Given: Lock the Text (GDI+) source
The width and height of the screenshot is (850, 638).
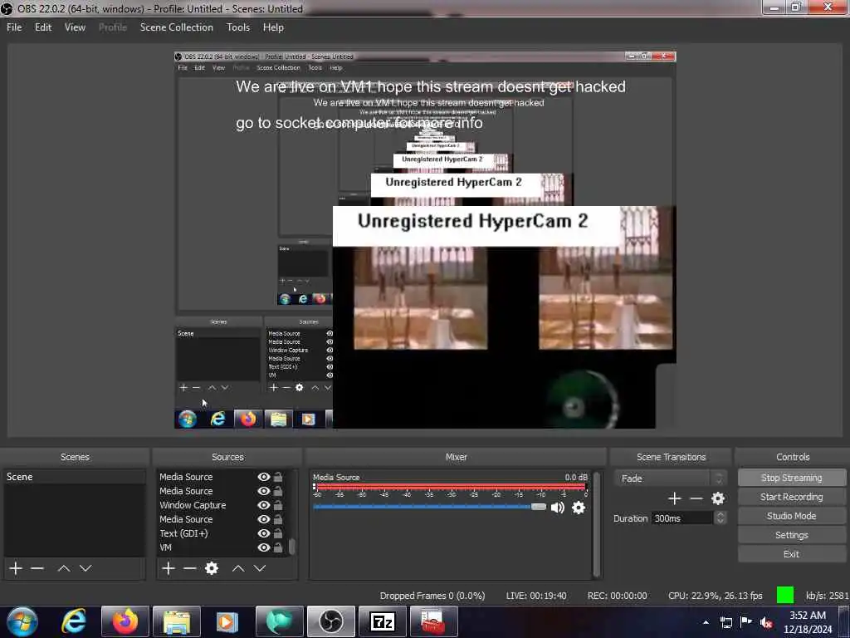Looking at the screenshot, I should point(278,533).
